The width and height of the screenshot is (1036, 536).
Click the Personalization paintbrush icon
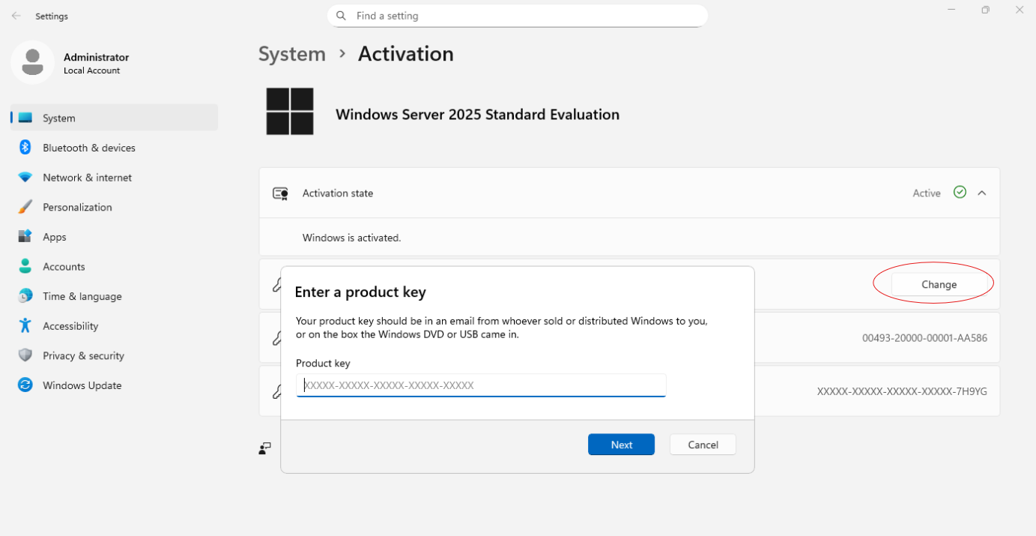25,207
